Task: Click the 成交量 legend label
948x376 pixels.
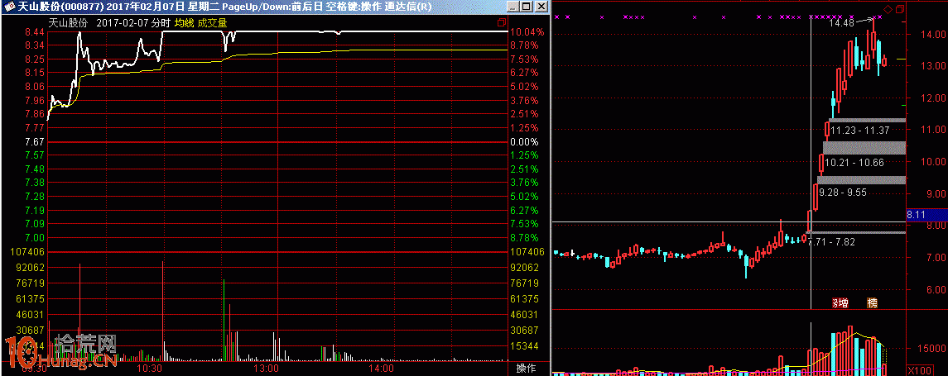Action: pyautogui.click(x=212, y=23)
